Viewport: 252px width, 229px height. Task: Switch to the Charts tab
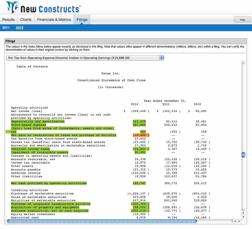[x=26, y=20]
